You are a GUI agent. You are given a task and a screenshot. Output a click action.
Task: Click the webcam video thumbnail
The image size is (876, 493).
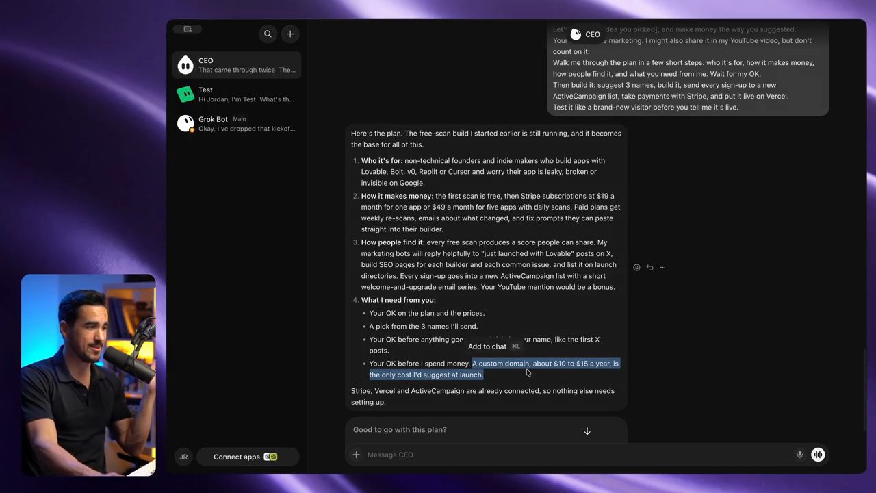[x=88, y=375]
